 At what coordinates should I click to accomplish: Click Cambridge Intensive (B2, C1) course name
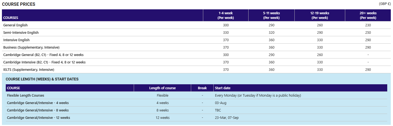44,62
